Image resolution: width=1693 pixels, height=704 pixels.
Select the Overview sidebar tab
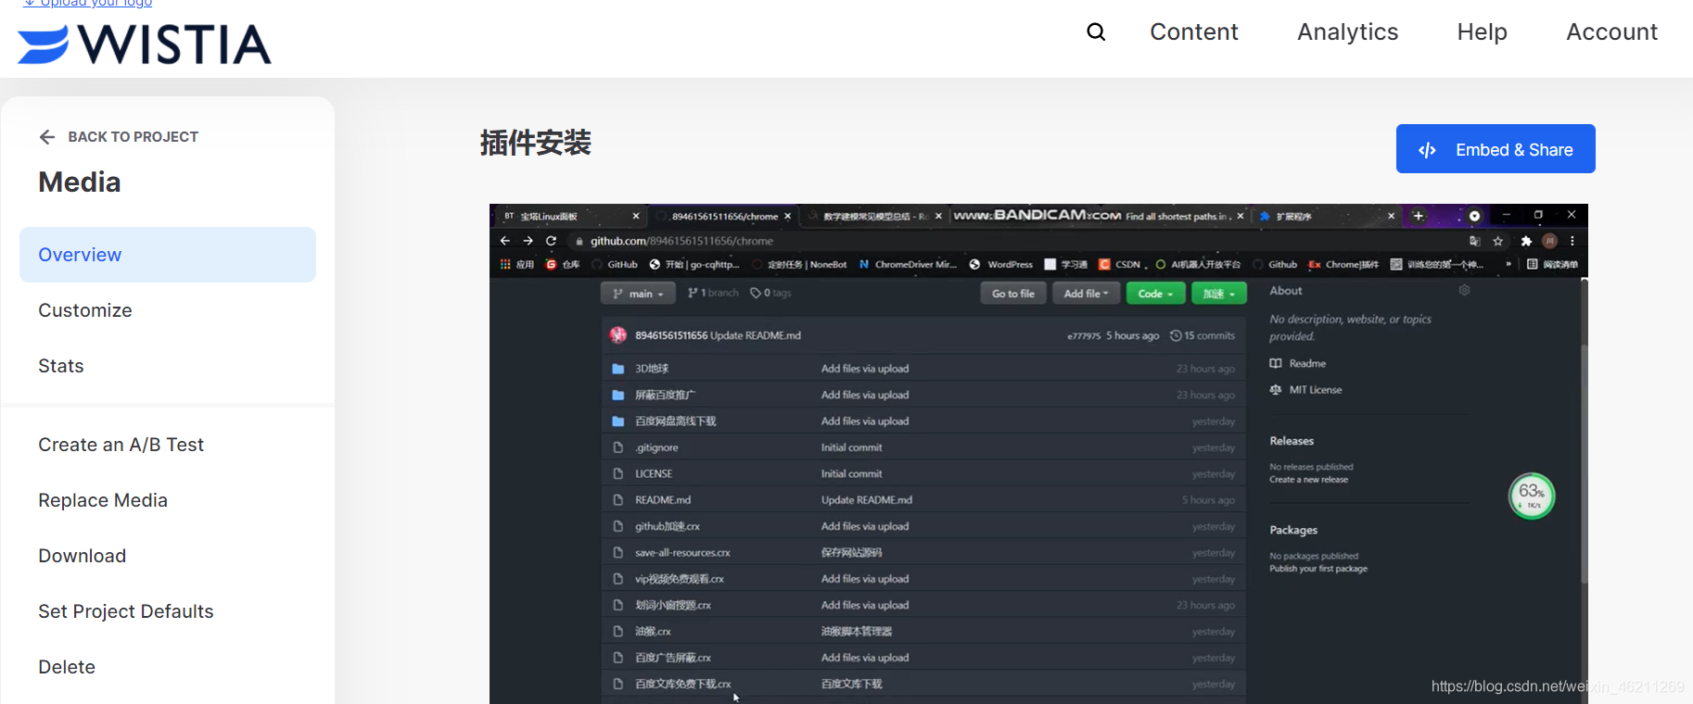click(168, 255)
